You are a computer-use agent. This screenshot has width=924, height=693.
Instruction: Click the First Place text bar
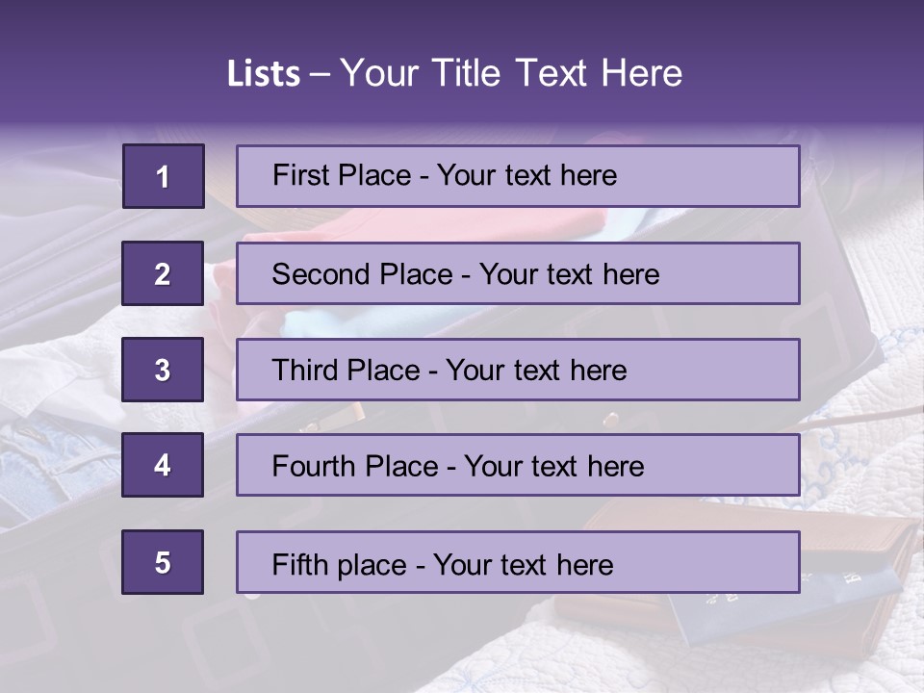click(518, 176)
